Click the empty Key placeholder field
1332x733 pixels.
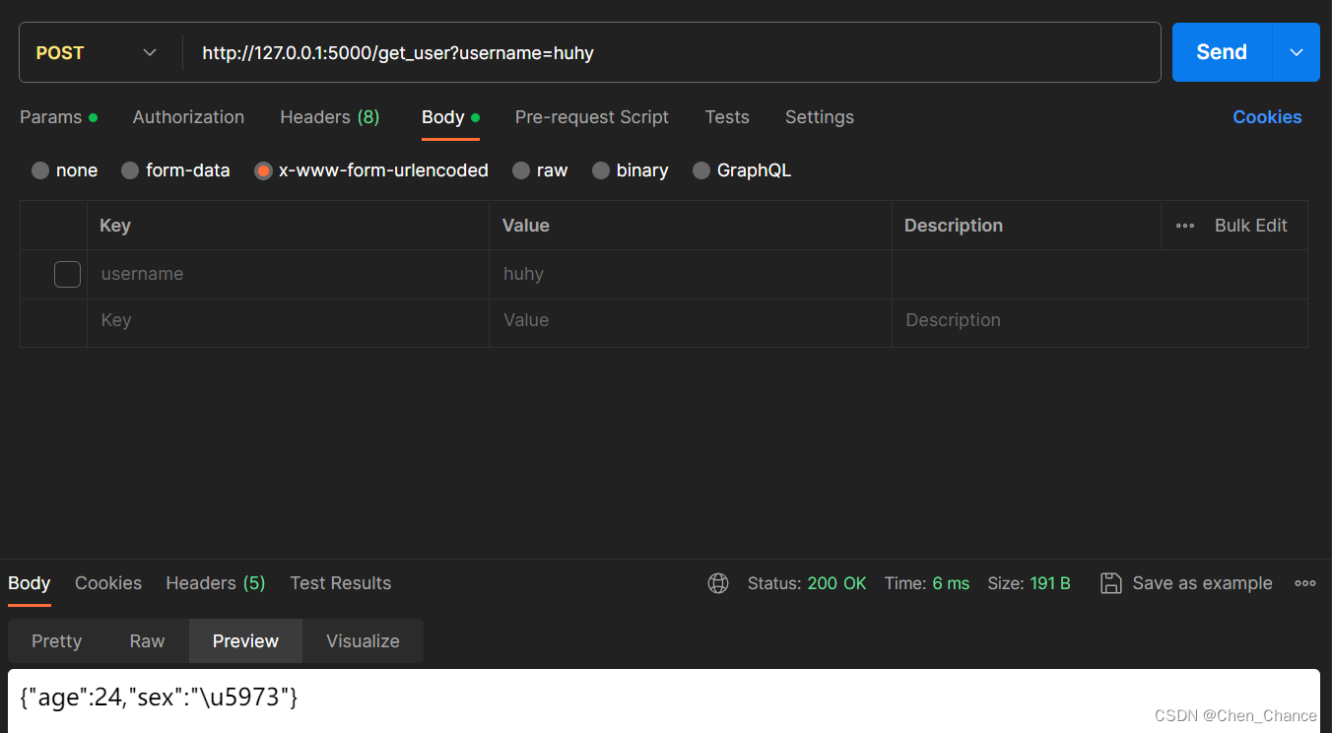coord(289,322)
